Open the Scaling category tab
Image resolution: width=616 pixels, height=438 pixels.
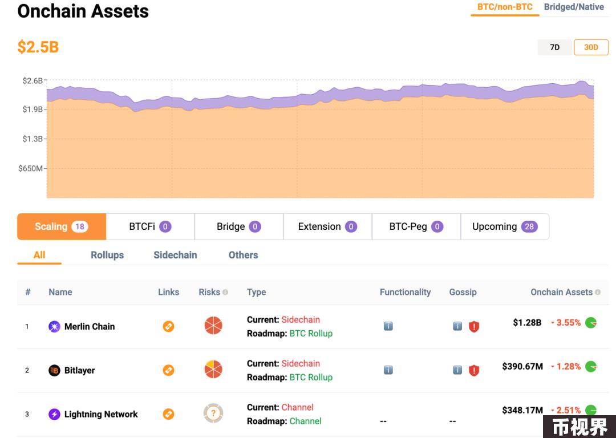click(62, 226)
